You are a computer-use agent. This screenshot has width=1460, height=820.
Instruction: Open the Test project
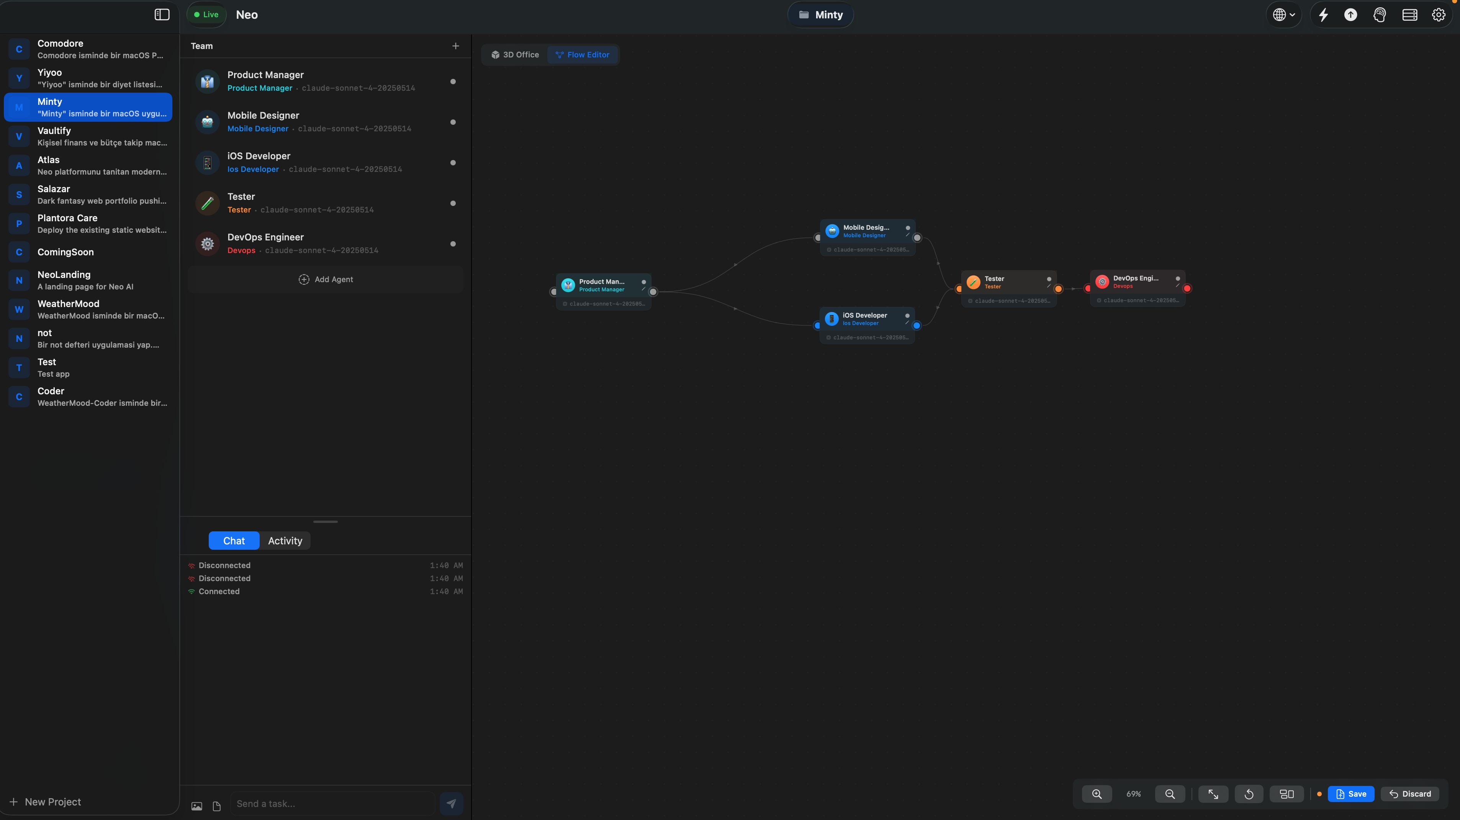click(88, 368)
